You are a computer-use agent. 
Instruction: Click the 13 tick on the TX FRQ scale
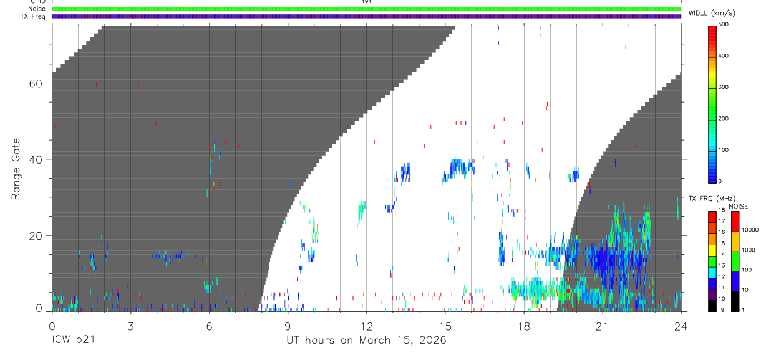(722, 265)
